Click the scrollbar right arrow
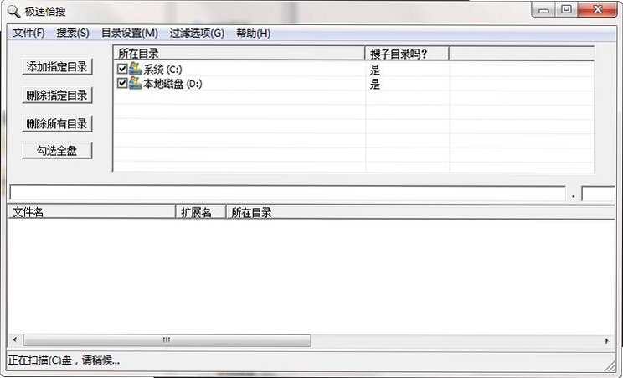 [x=607, y=340]
